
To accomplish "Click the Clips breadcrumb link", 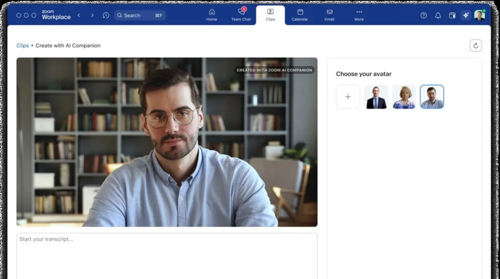I will pos(22,46).
